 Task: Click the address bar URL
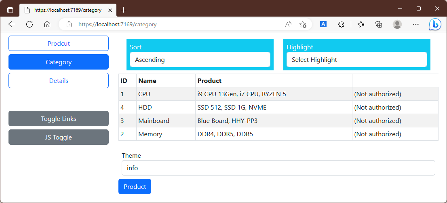[x=118, y=25]
